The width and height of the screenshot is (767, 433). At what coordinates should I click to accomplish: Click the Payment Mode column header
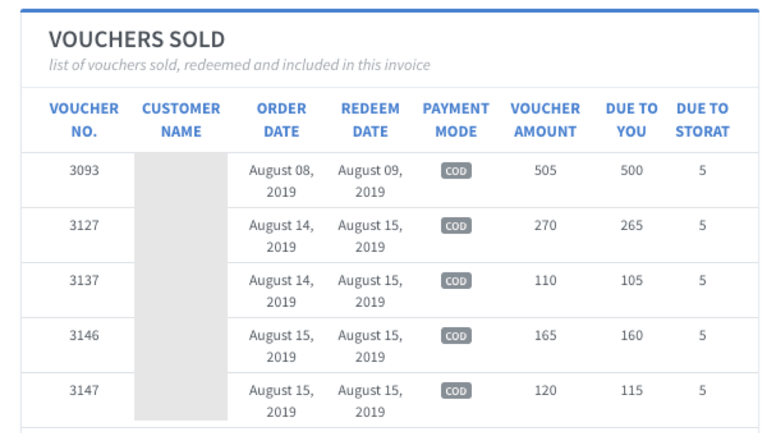456,120
